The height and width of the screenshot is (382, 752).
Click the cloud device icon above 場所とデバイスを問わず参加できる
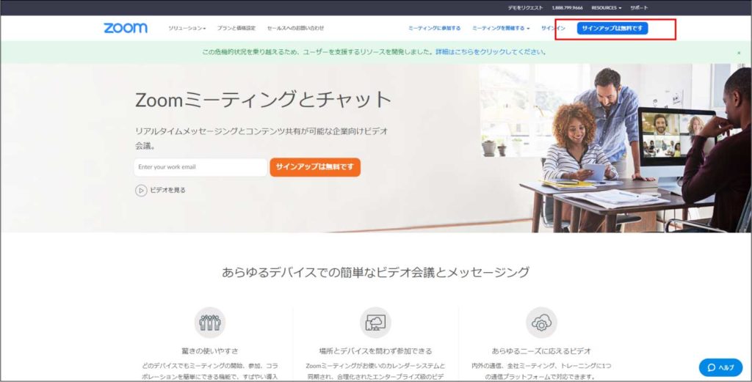pos(375,322)
